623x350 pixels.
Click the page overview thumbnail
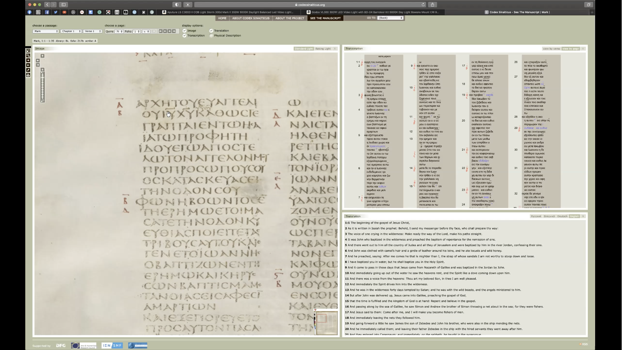[326, 323]
